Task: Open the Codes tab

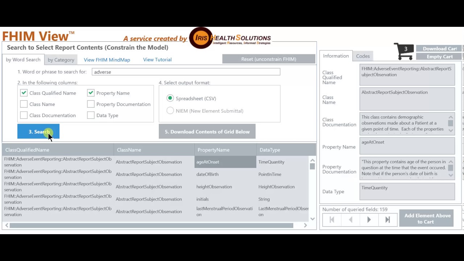Action: click(363, 56)
